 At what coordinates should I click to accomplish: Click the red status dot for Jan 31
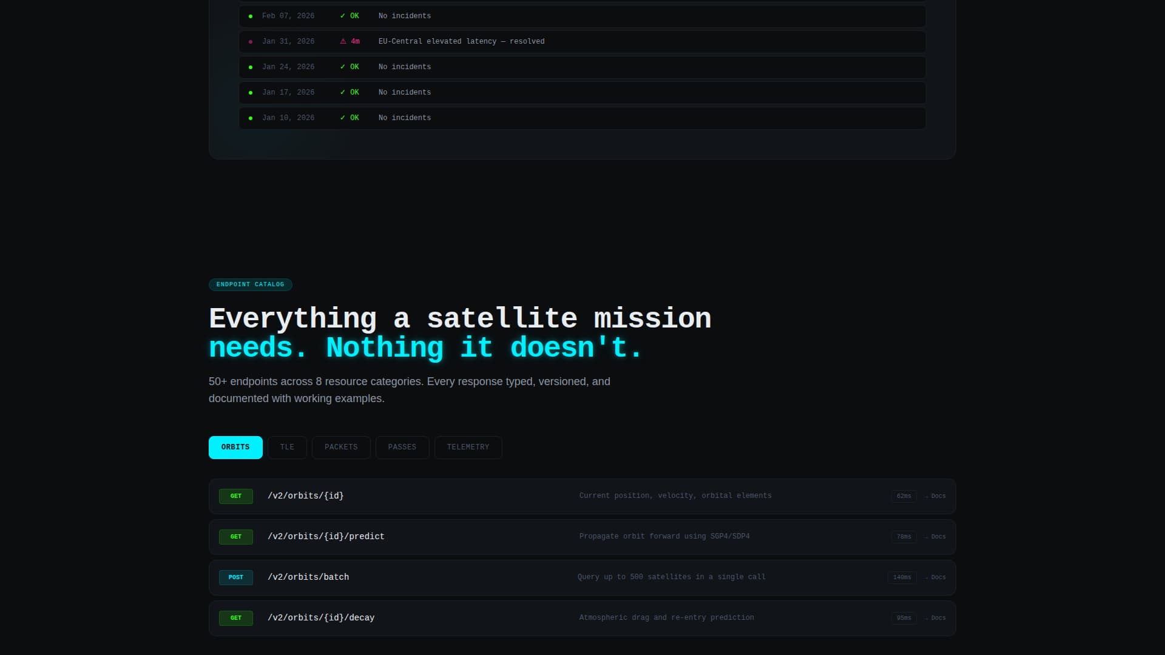(251, 42)
